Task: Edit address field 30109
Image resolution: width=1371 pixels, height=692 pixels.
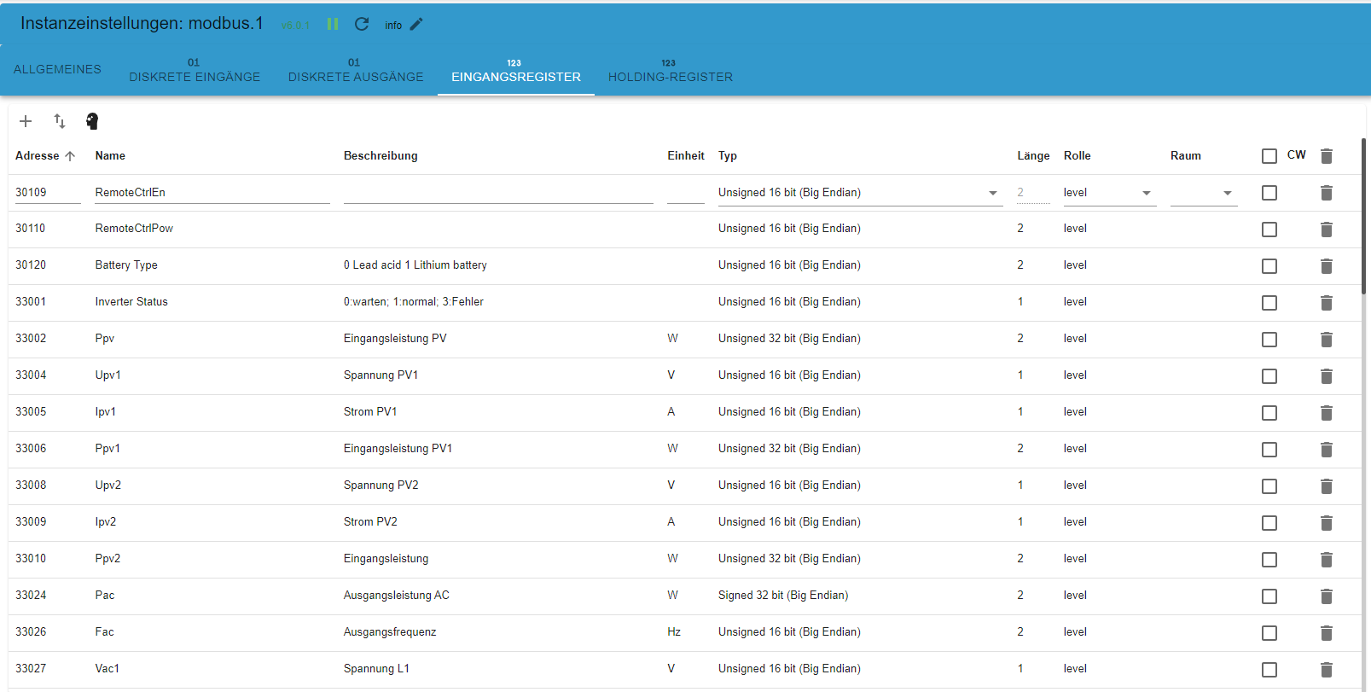Action: 48,193
